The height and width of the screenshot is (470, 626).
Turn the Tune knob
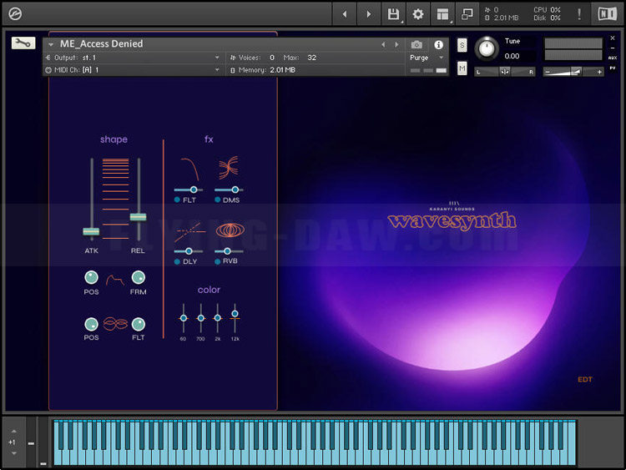[487, 48]
